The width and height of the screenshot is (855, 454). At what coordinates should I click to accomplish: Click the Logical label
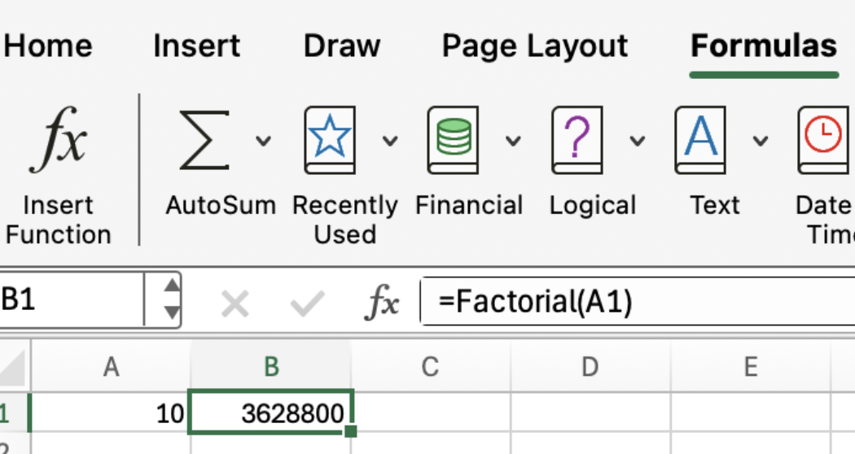point(593,207)
